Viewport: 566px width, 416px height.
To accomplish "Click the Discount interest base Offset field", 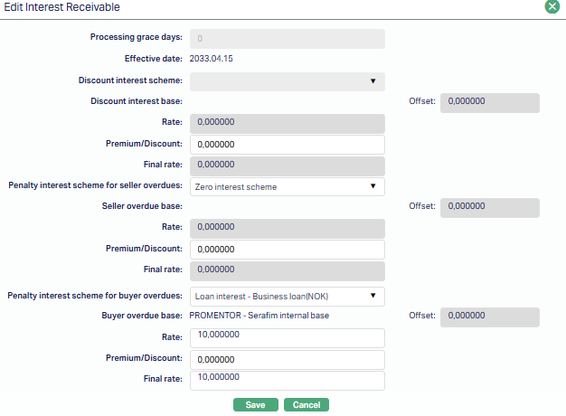I will pos(490,102).
